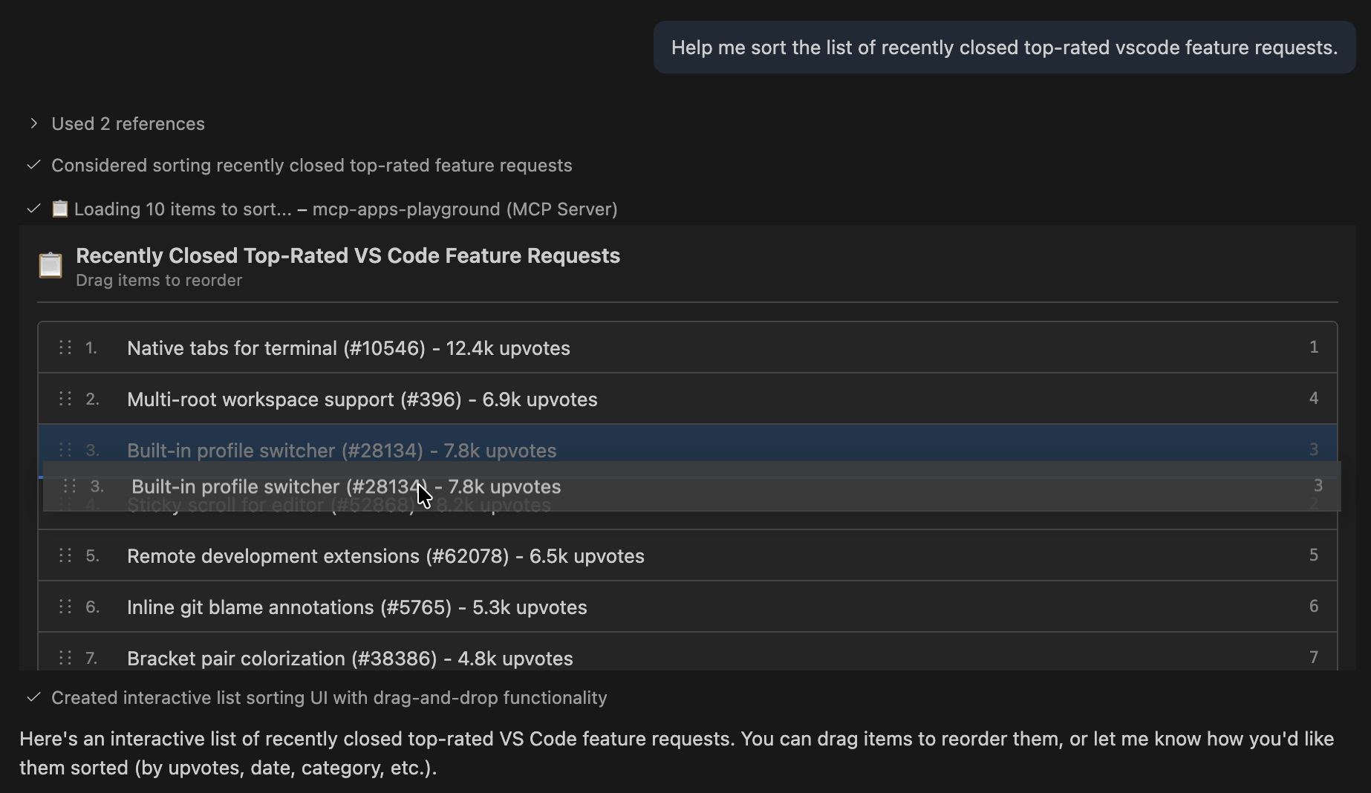Click the drag handle beside Built-in profile switcher
The height and width of the screenshot is (793, 1371).
64,449
